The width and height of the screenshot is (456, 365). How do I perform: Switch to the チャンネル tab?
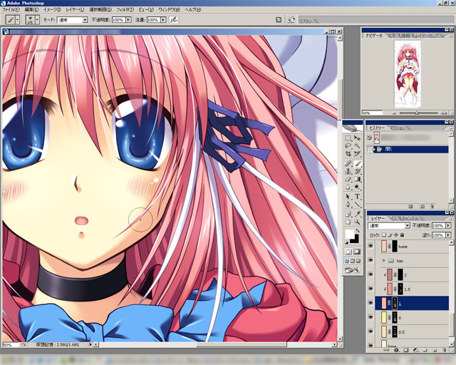coord(410,218)
